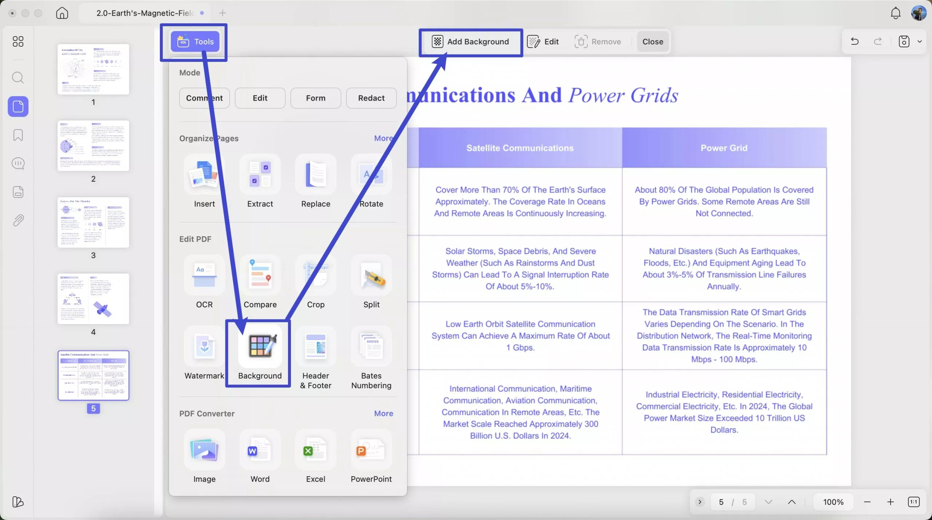Open the bookmarks panel
This screenshot has height=520, width=932.
18,135
